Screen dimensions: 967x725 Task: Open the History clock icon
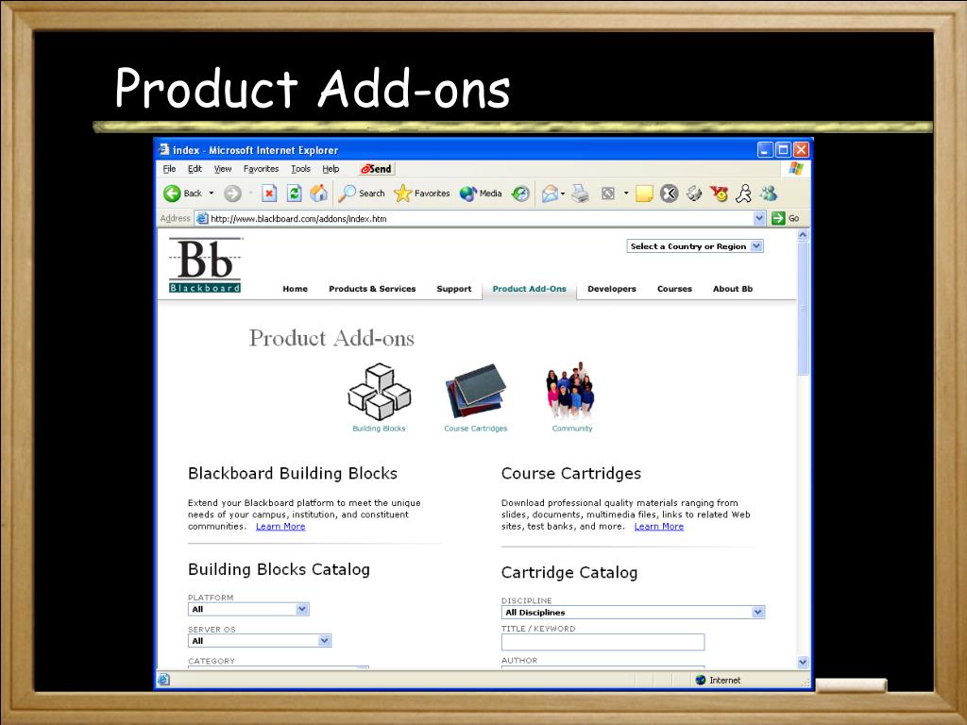tap(520, 194)
